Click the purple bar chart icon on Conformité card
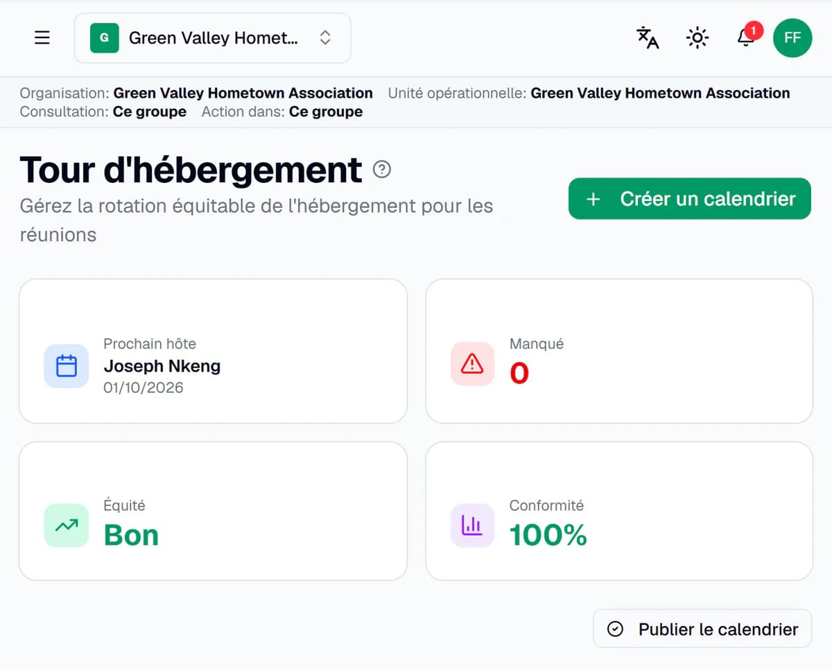The image size is (832, 671). pyautogui.click(x=472, y=525)
